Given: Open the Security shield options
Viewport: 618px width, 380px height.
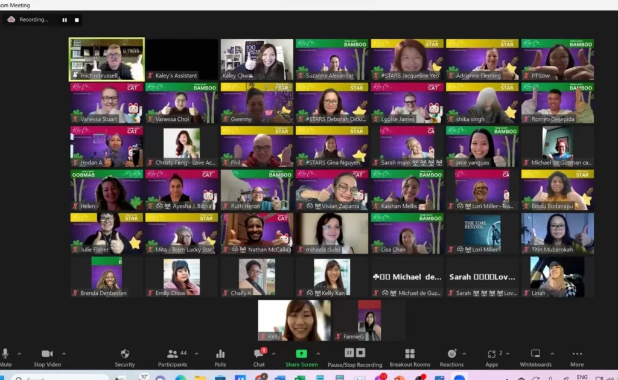Looking at the screenshot, I should (x=125, y=357).
